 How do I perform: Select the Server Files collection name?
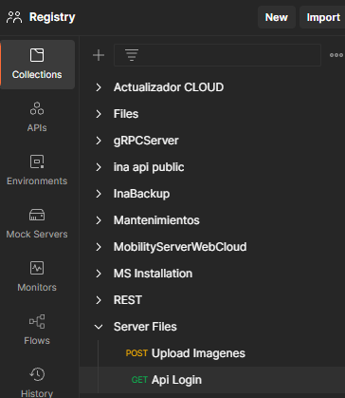coord(145,327)
